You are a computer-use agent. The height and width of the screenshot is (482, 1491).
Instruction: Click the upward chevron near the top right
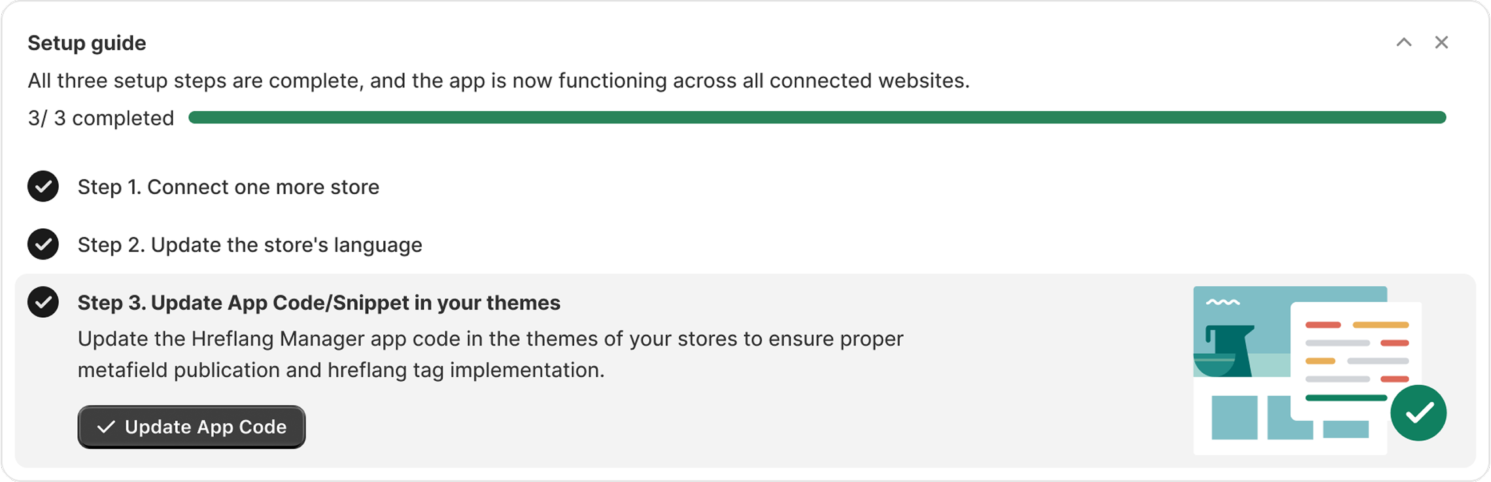click(1403, 42)
